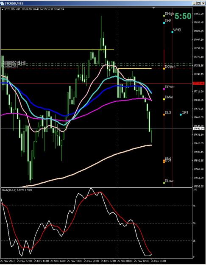Click the green 5:50 candle timer
Image resolution: width=206 pixels, height=265 pixels.
183,16
